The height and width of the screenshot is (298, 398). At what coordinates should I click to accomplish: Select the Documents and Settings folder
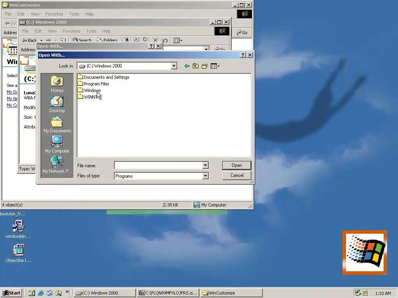(103, 77)
